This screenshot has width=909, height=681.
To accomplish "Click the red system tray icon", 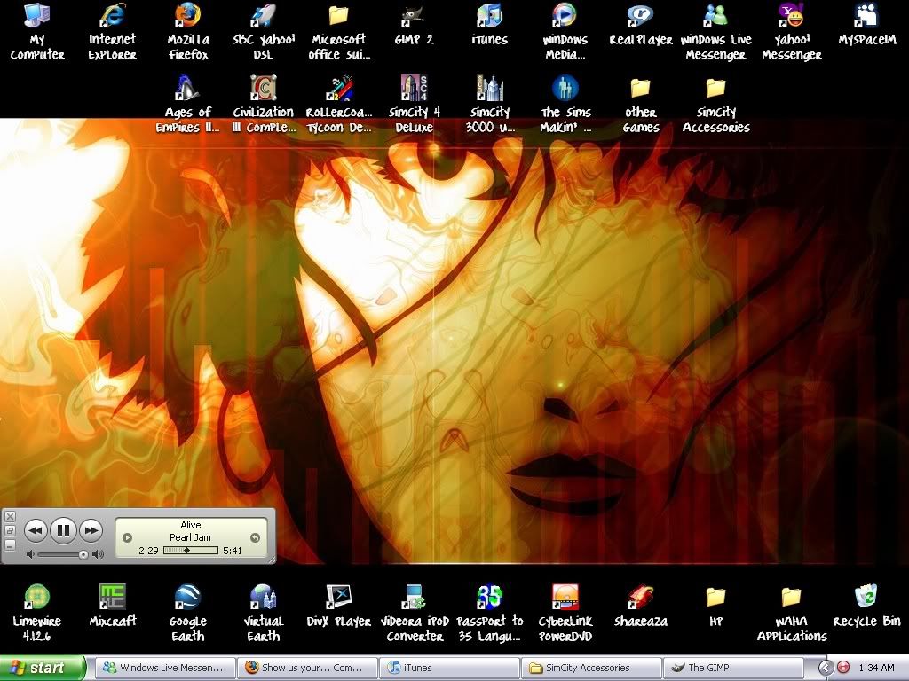I will click(x=843, y=668).
